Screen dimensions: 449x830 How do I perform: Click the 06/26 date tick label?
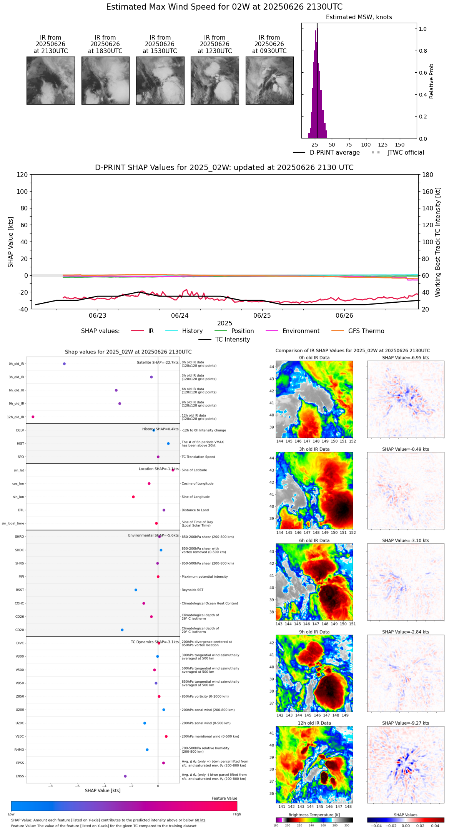click(344, 316)
